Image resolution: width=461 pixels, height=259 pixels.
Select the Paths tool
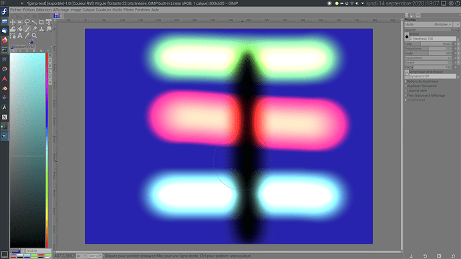coord(13,36)
